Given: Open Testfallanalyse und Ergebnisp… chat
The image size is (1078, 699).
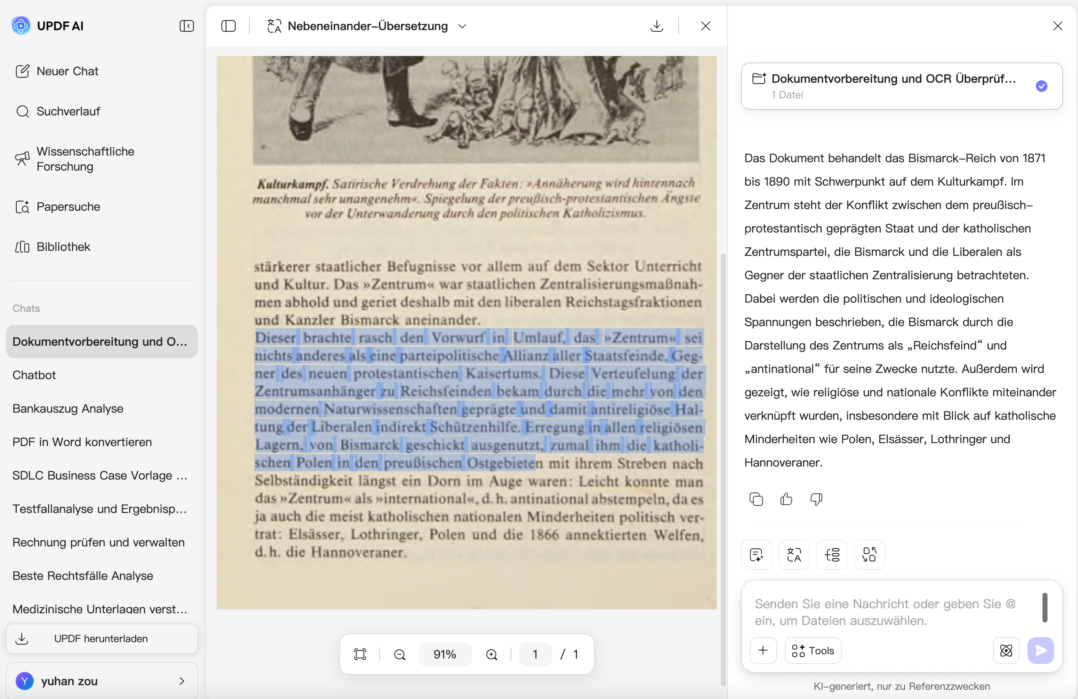Looking at the screenshot, I should point(102,509).
